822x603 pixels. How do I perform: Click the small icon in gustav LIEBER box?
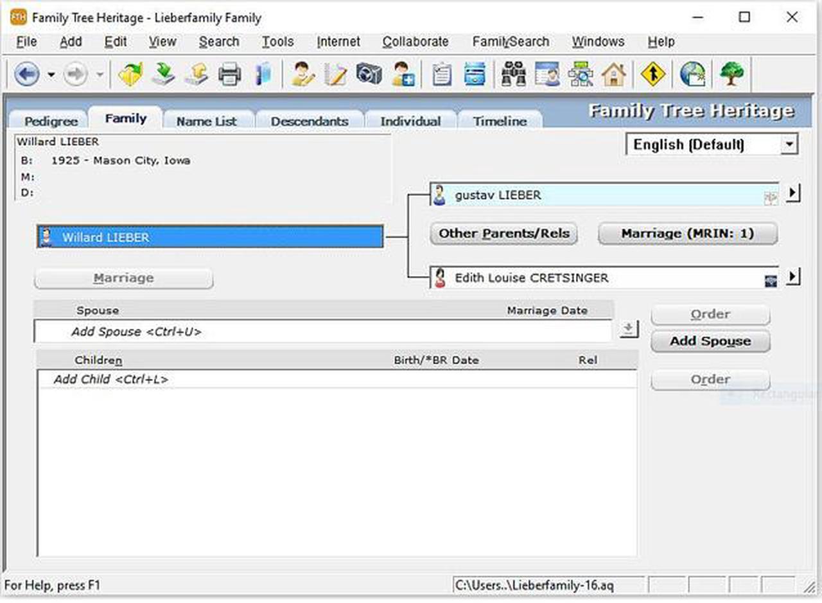click(x=771, y=198)
